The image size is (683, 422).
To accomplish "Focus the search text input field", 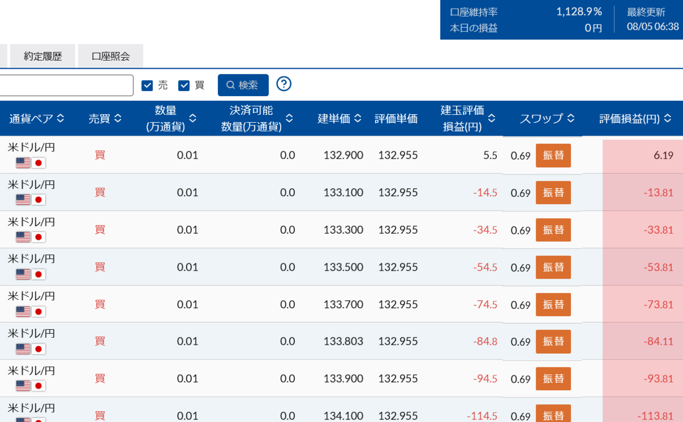I will point(65,85).
